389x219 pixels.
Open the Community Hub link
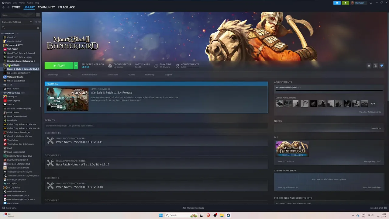pos(90,75)
